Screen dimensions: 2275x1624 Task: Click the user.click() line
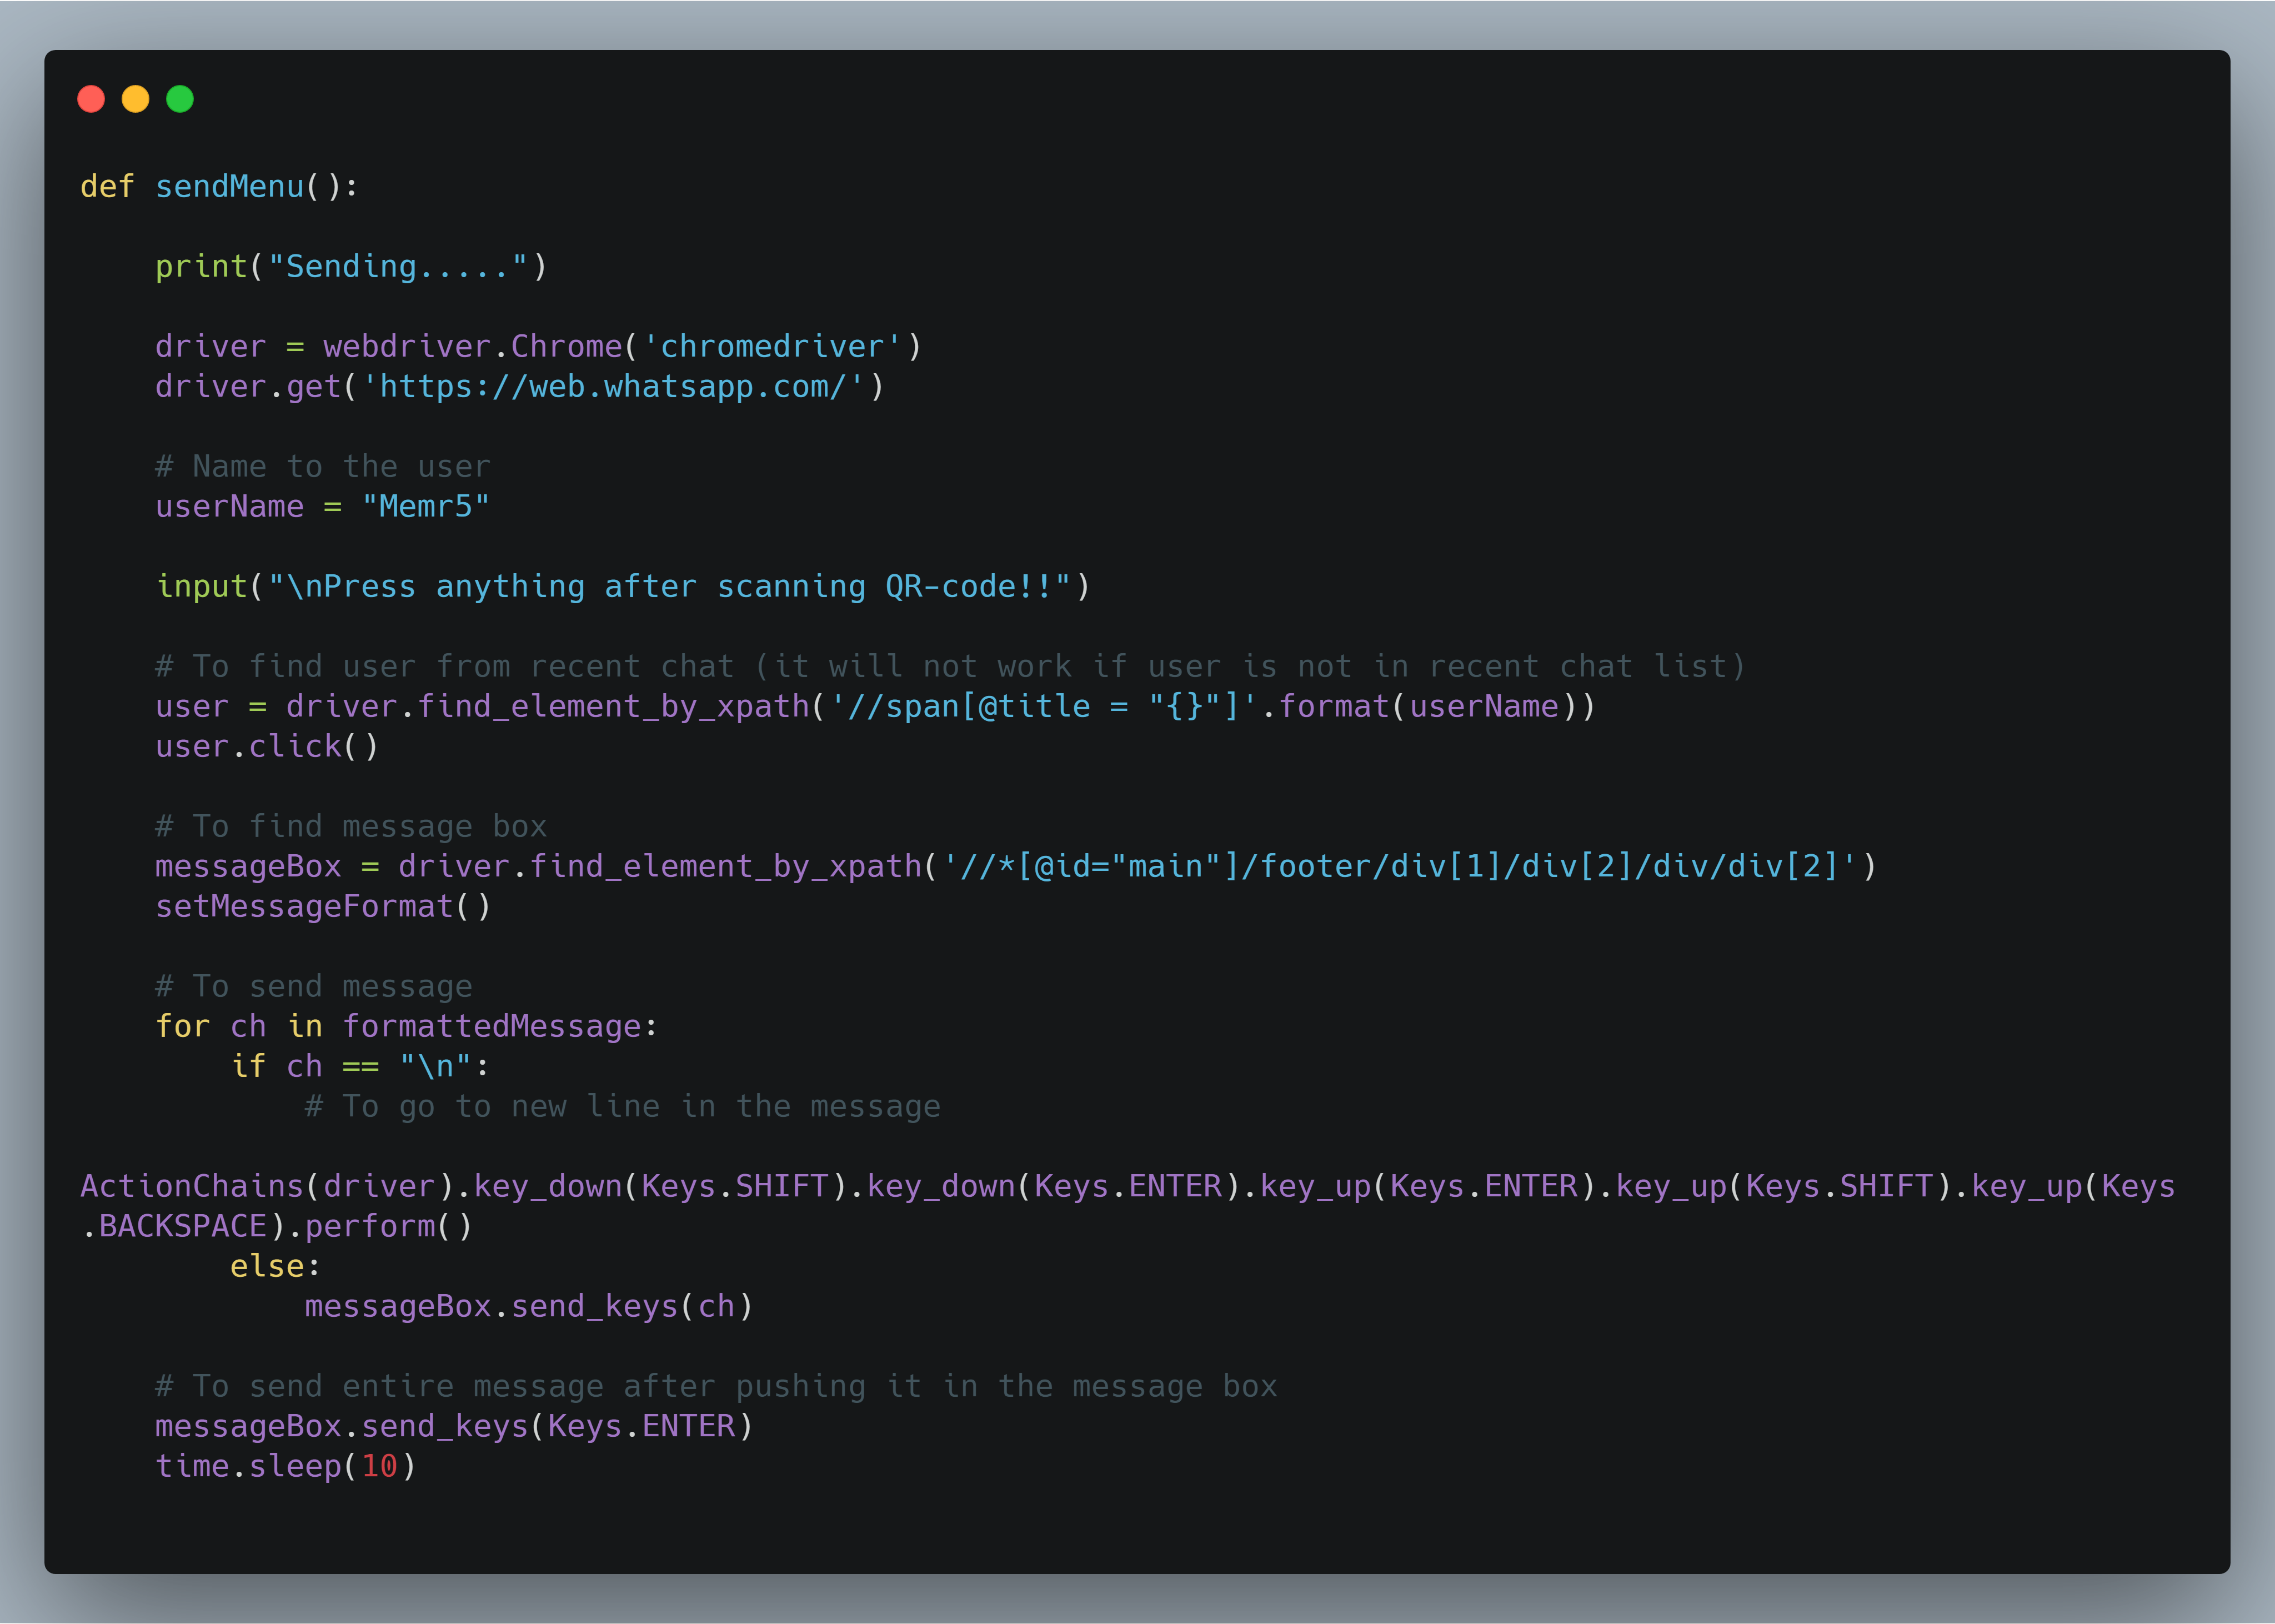click(267, 747)
